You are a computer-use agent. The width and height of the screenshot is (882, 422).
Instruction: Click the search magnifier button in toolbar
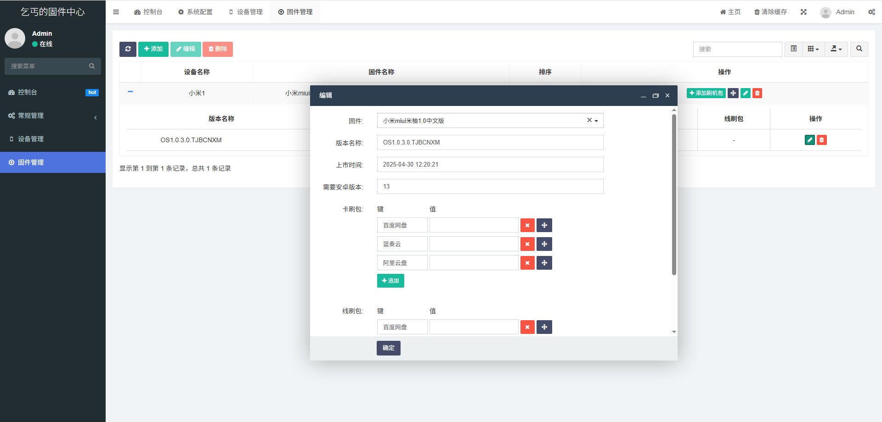click(859, 49)
